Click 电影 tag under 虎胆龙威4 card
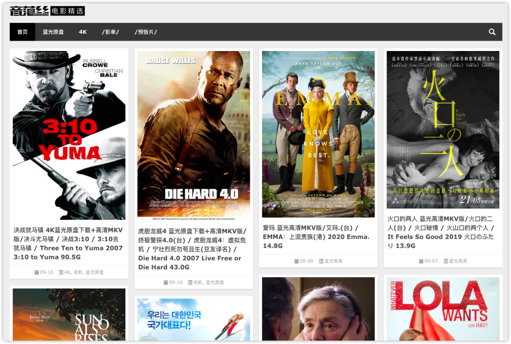Image resolution: width=511 pixels, height=344 pixels. [x=198, y=283]
